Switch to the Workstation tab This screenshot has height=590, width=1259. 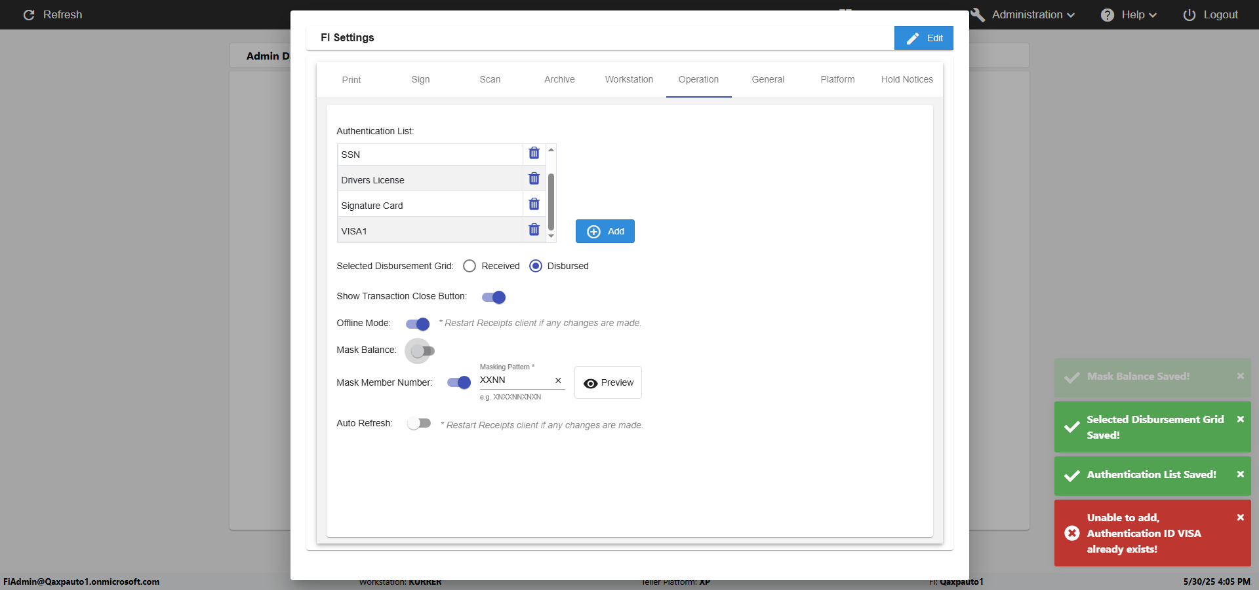pos(629,80)
